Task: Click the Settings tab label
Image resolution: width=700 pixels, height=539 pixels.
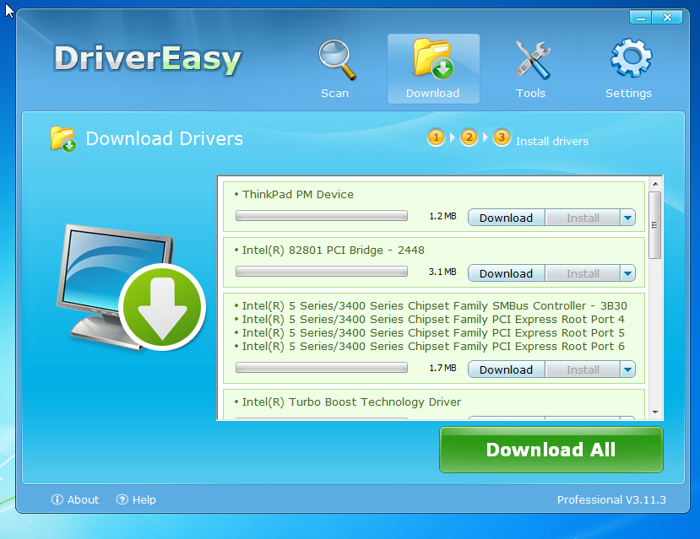Action: tap(628, 93)
